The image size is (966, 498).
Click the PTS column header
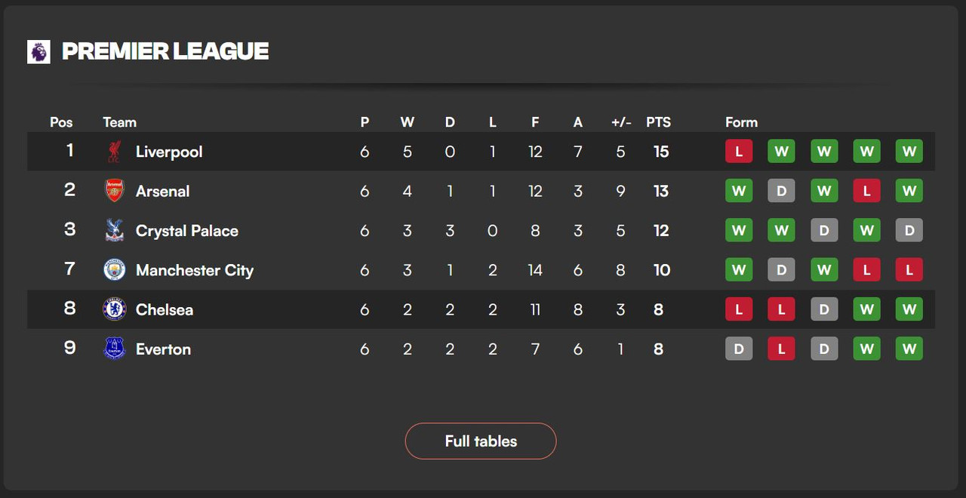point(658,122)
